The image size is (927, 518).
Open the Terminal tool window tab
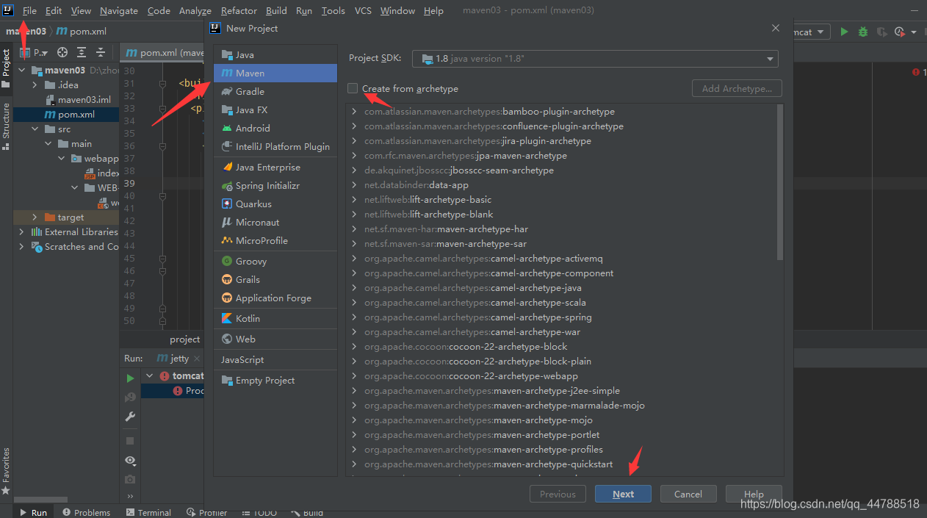[148, 512]
